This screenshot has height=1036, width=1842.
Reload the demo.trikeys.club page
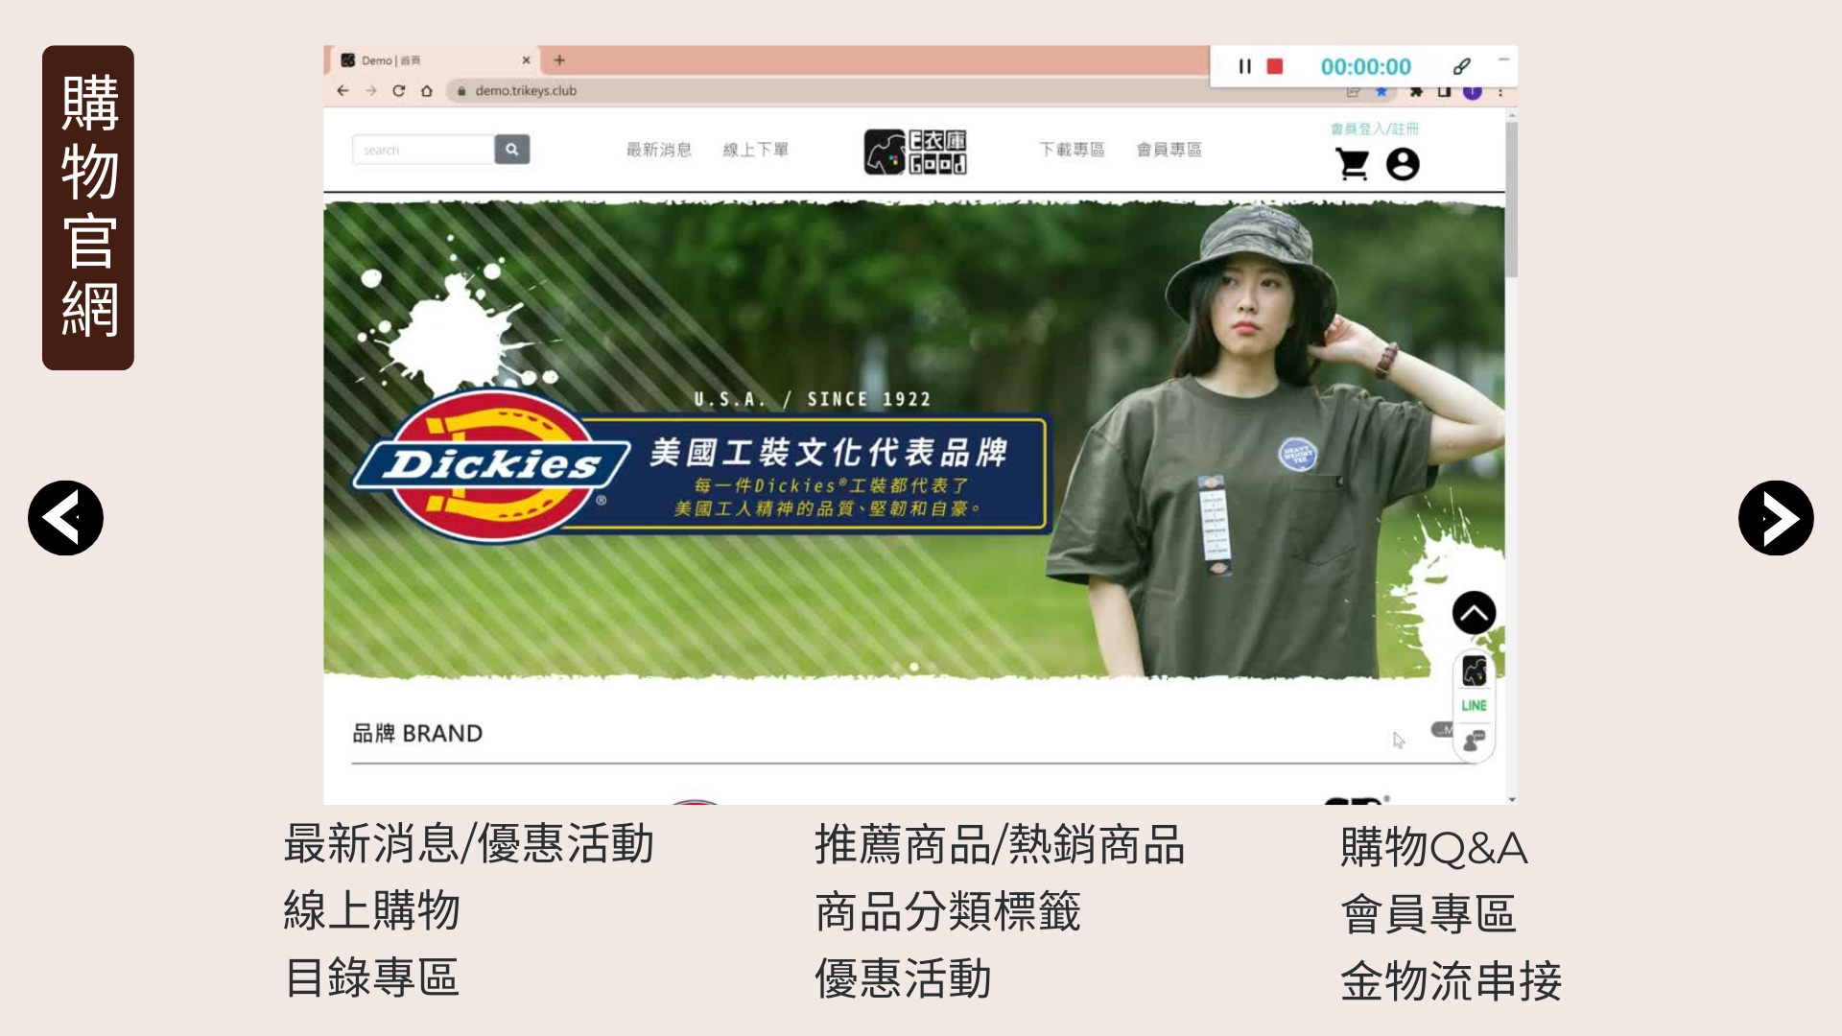pos(399,90)
